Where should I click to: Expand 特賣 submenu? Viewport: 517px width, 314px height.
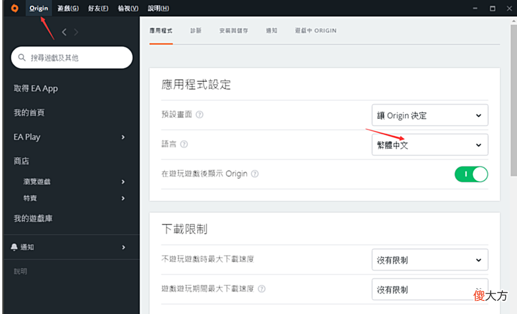[x=123, y=198]
